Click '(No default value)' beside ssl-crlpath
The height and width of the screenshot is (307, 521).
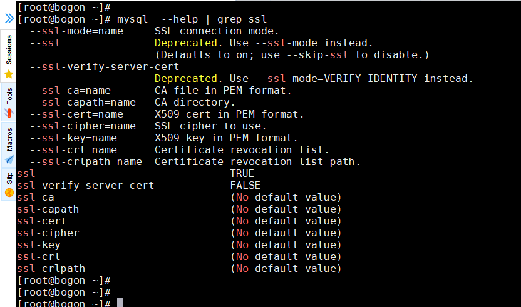(286, 269)
